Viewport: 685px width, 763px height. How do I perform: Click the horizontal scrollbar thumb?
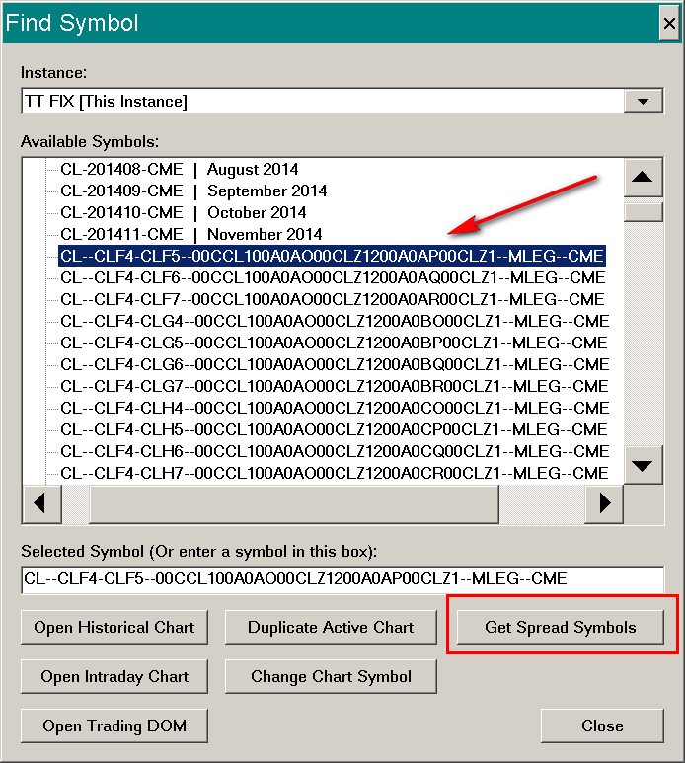click(x=294, y=503)
